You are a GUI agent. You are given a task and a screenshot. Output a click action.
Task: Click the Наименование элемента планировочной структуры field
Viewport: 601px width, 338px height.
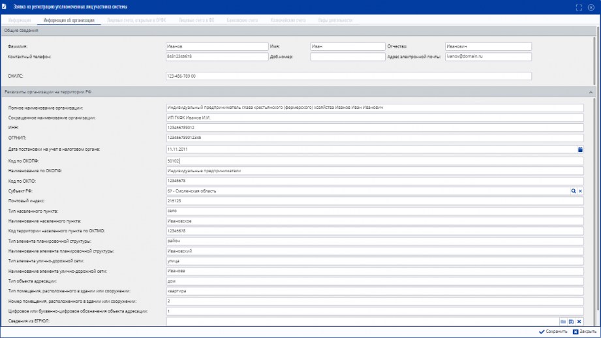click(375, 251)
